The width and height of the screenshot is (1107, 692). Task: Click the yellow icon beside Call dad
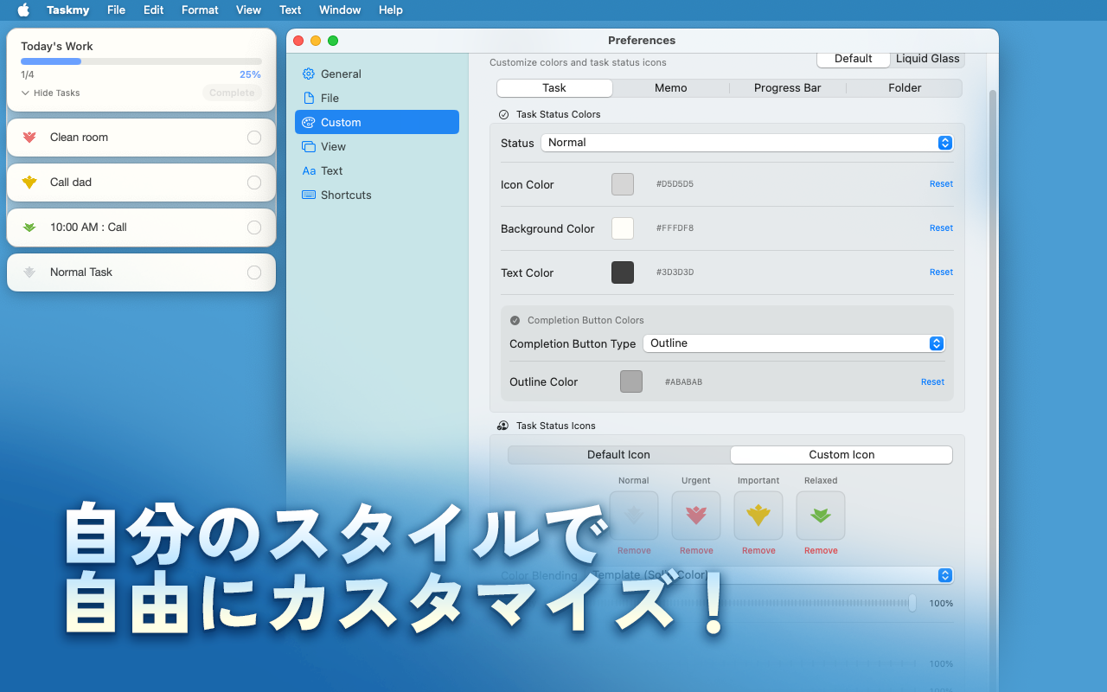point(29,183)
